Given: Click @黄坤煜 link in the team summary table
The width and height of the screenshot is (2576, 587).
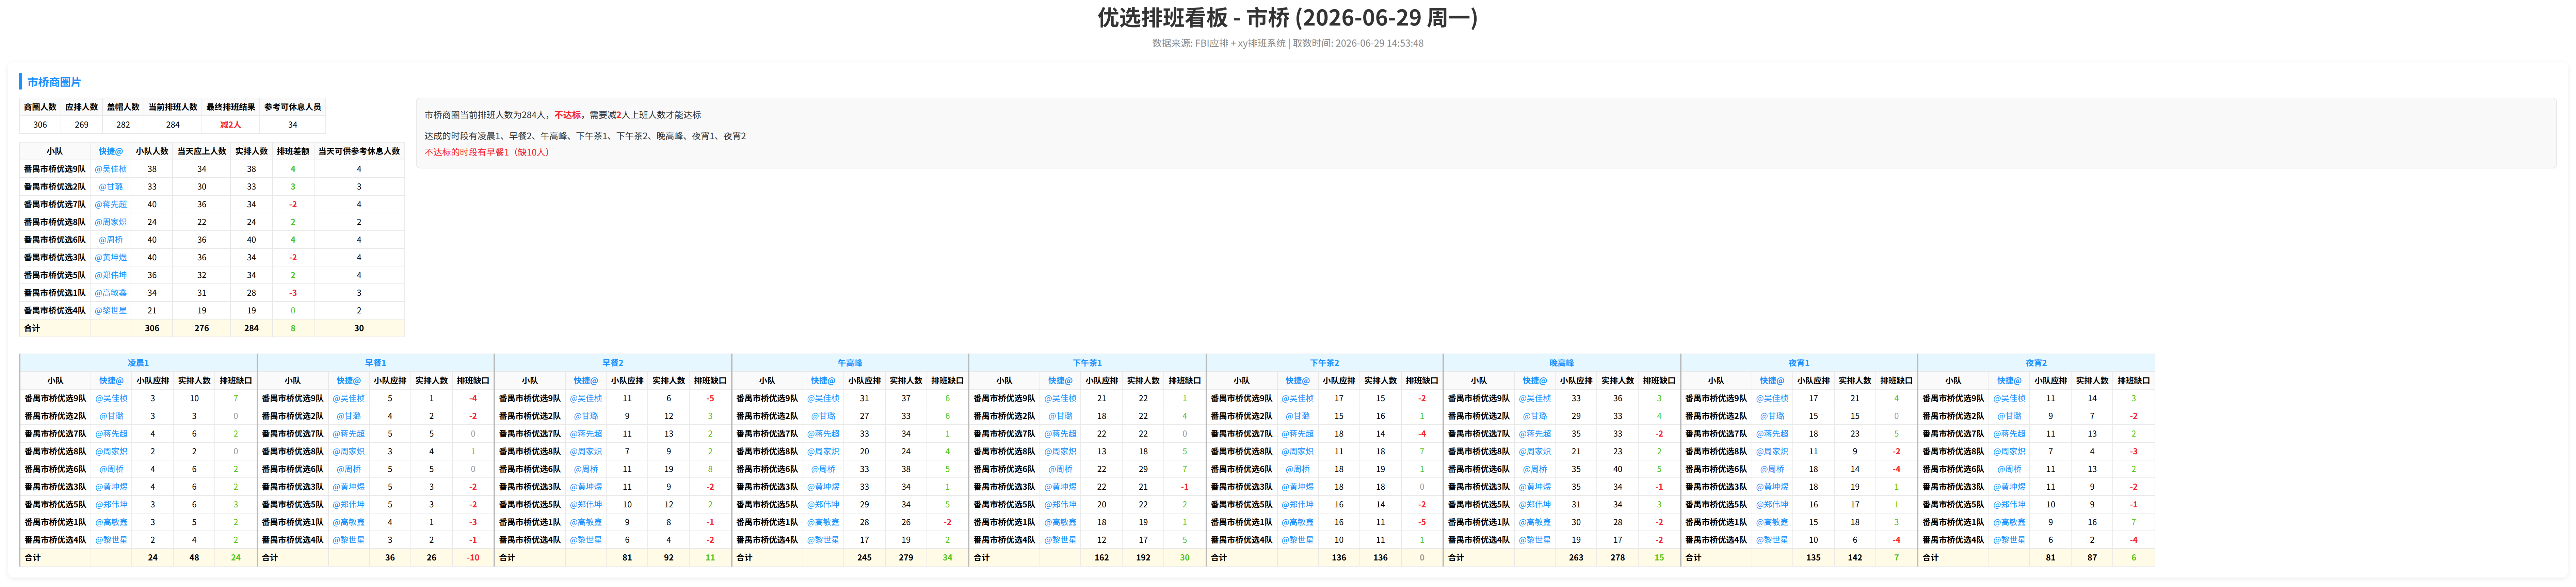Looking at the screenshot, I should click(x=111, y=257).
